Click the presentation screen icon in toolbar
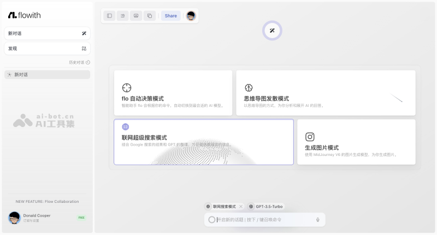The width and height of the screenshot is (437, 235). 136,16
